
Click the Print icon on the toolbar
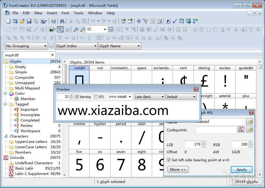(x=54, y=21)
